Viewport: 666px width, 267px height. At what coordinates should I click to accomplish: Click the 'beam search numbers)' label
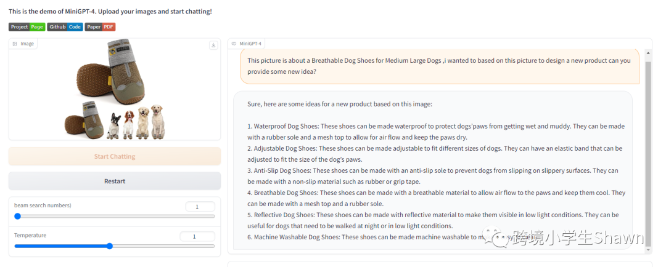[43, 205]
